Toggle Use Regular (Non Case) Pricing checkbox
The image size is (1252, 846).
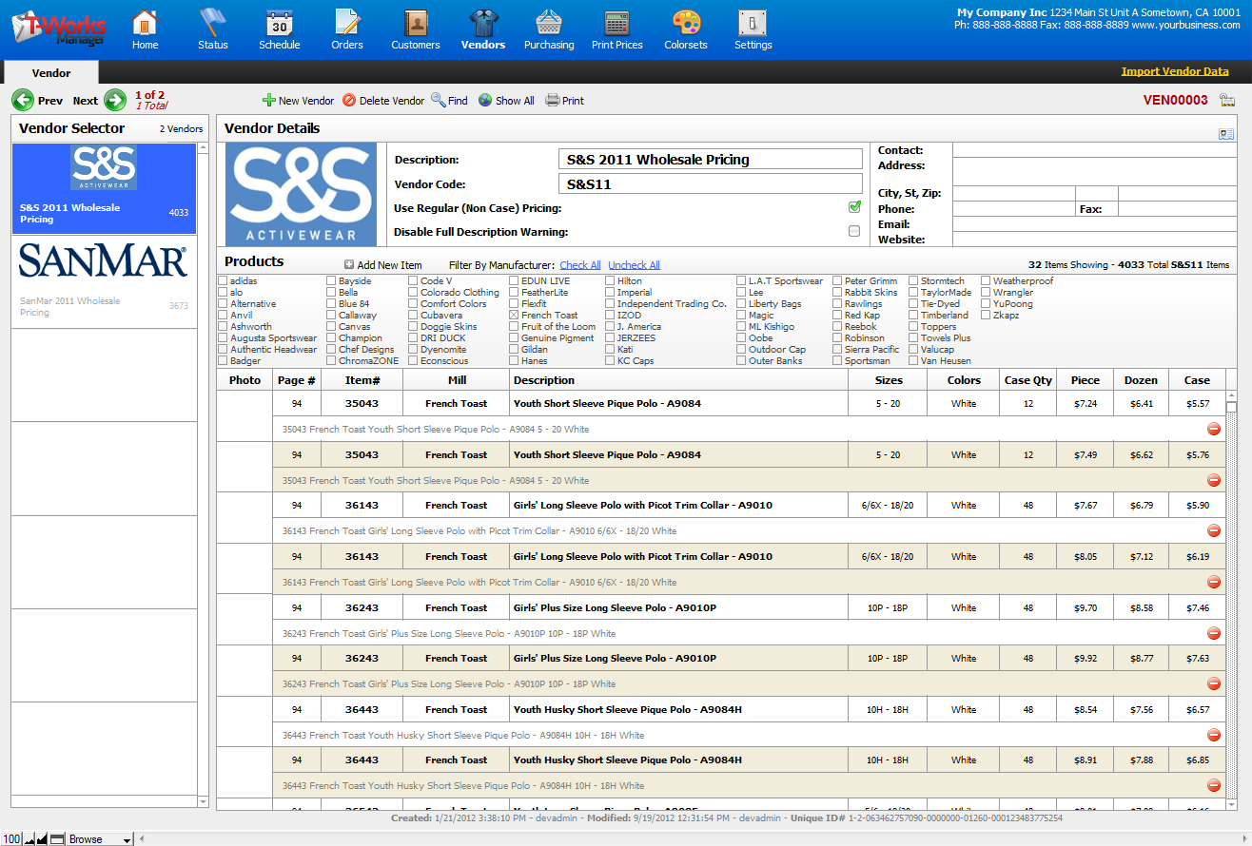854,207
